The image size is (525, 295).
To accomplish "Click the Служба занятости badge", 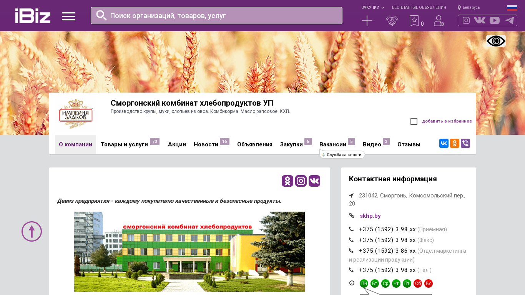I will [x=342, y=155].
